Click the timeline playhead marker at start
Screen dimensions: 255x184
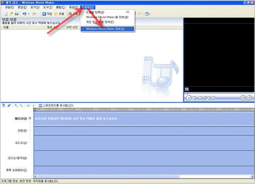tap(35, 109)
